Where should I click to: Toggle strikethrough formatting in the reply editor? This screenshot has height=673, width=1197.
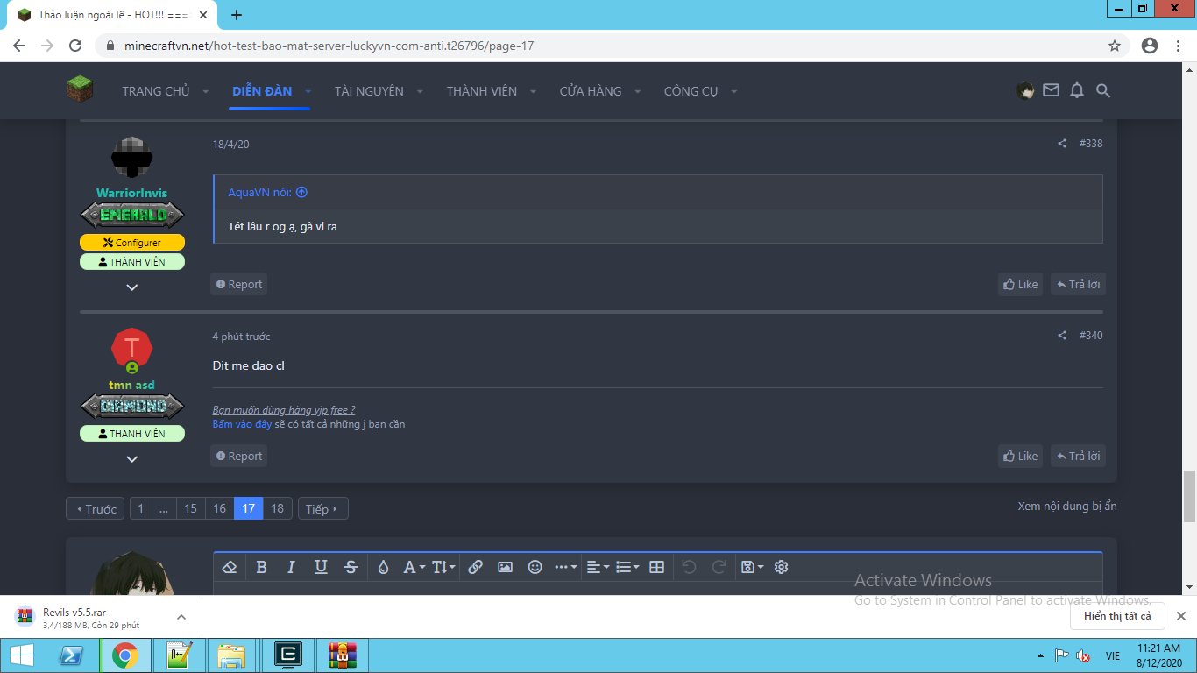[x=351, y=567]
